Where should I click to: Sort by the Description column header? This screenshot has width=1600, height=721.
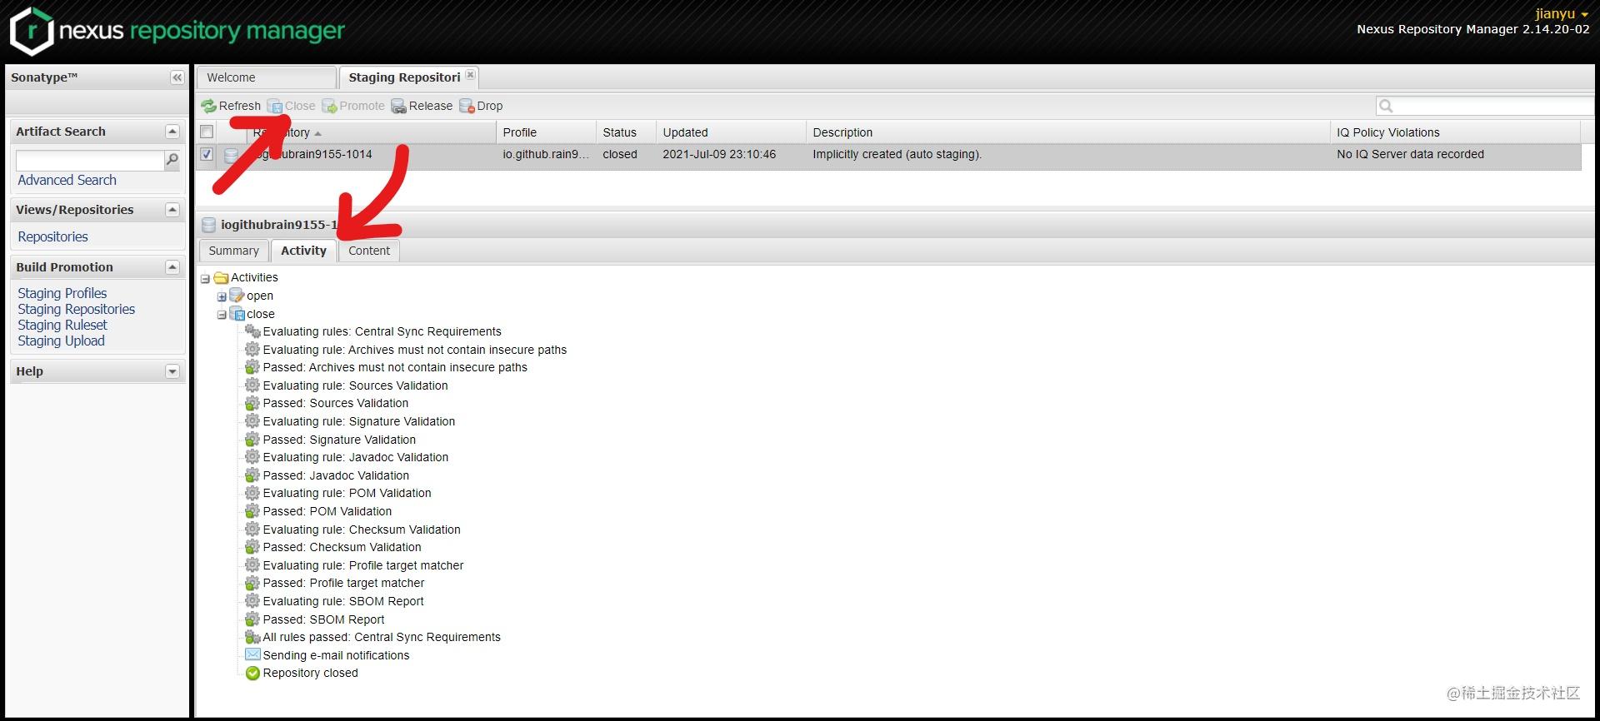click(x=1068, y=132)
